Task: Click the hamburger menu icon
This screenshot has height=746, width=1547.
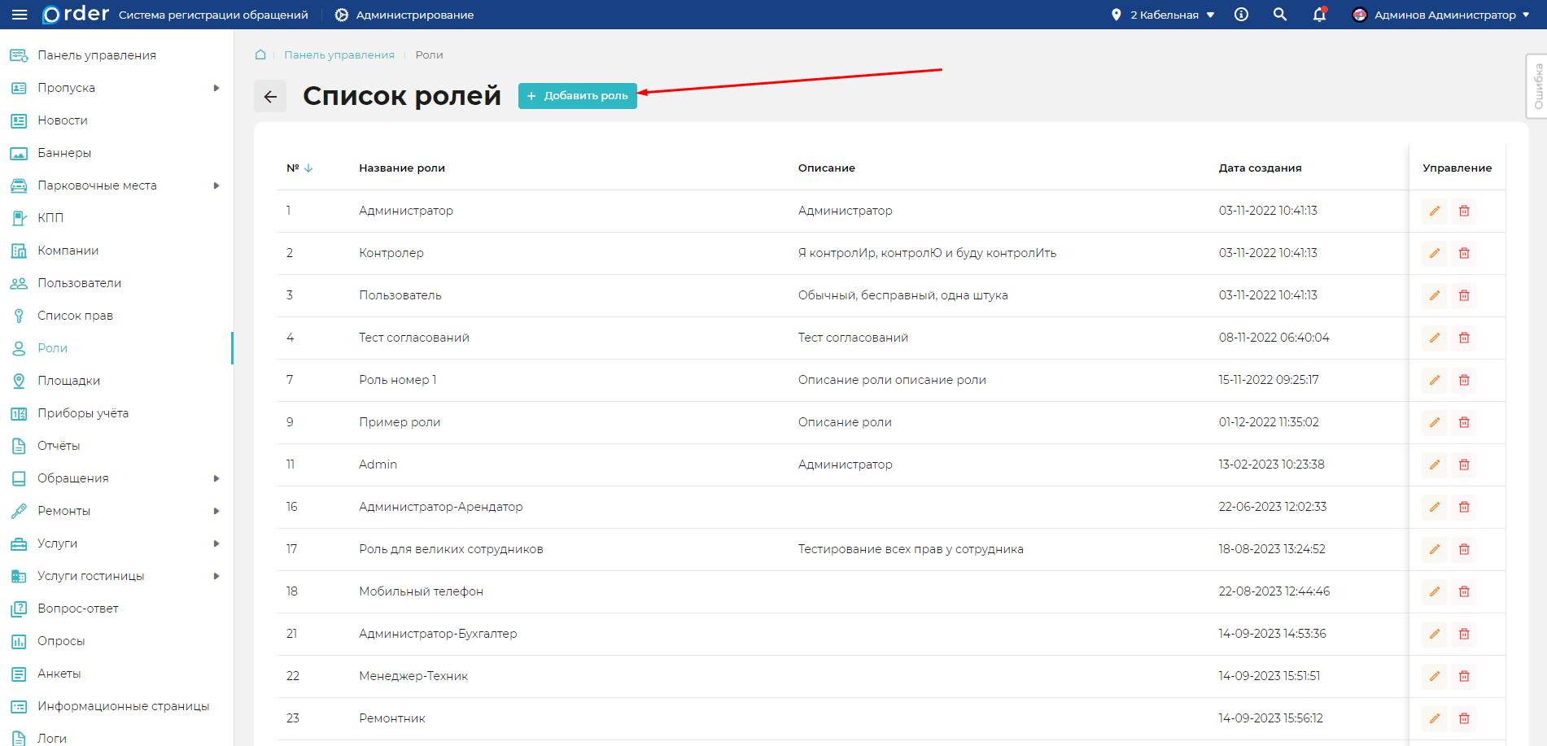Action: click(x=20, y=15)
